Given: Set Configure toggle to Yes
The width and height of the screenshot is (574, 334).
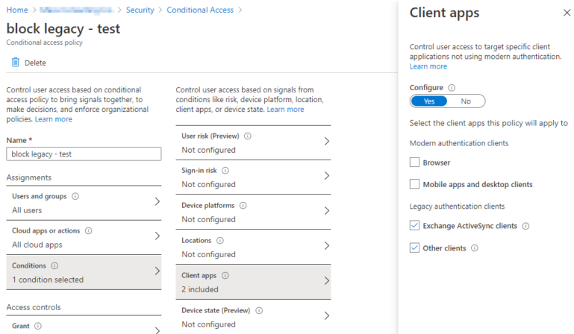Looking at the screenshot, I should (x=429, y=101).
